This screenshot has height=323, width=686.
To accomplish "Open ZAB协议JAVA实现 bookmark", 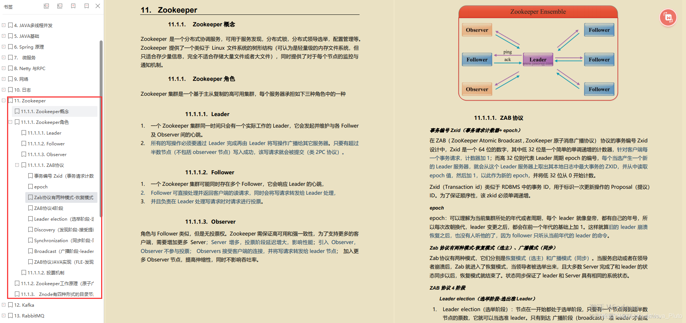I will click(x=64, y=262).
